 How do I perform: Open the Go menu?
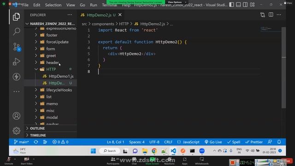pyautogui.click(x=83, y=5)
